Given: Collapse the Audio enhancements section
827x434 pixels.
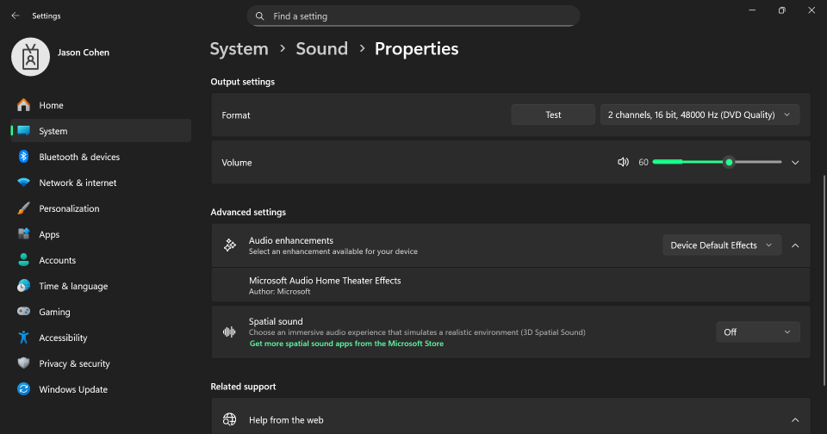Looking at the screenshot, I should (795, 245).
